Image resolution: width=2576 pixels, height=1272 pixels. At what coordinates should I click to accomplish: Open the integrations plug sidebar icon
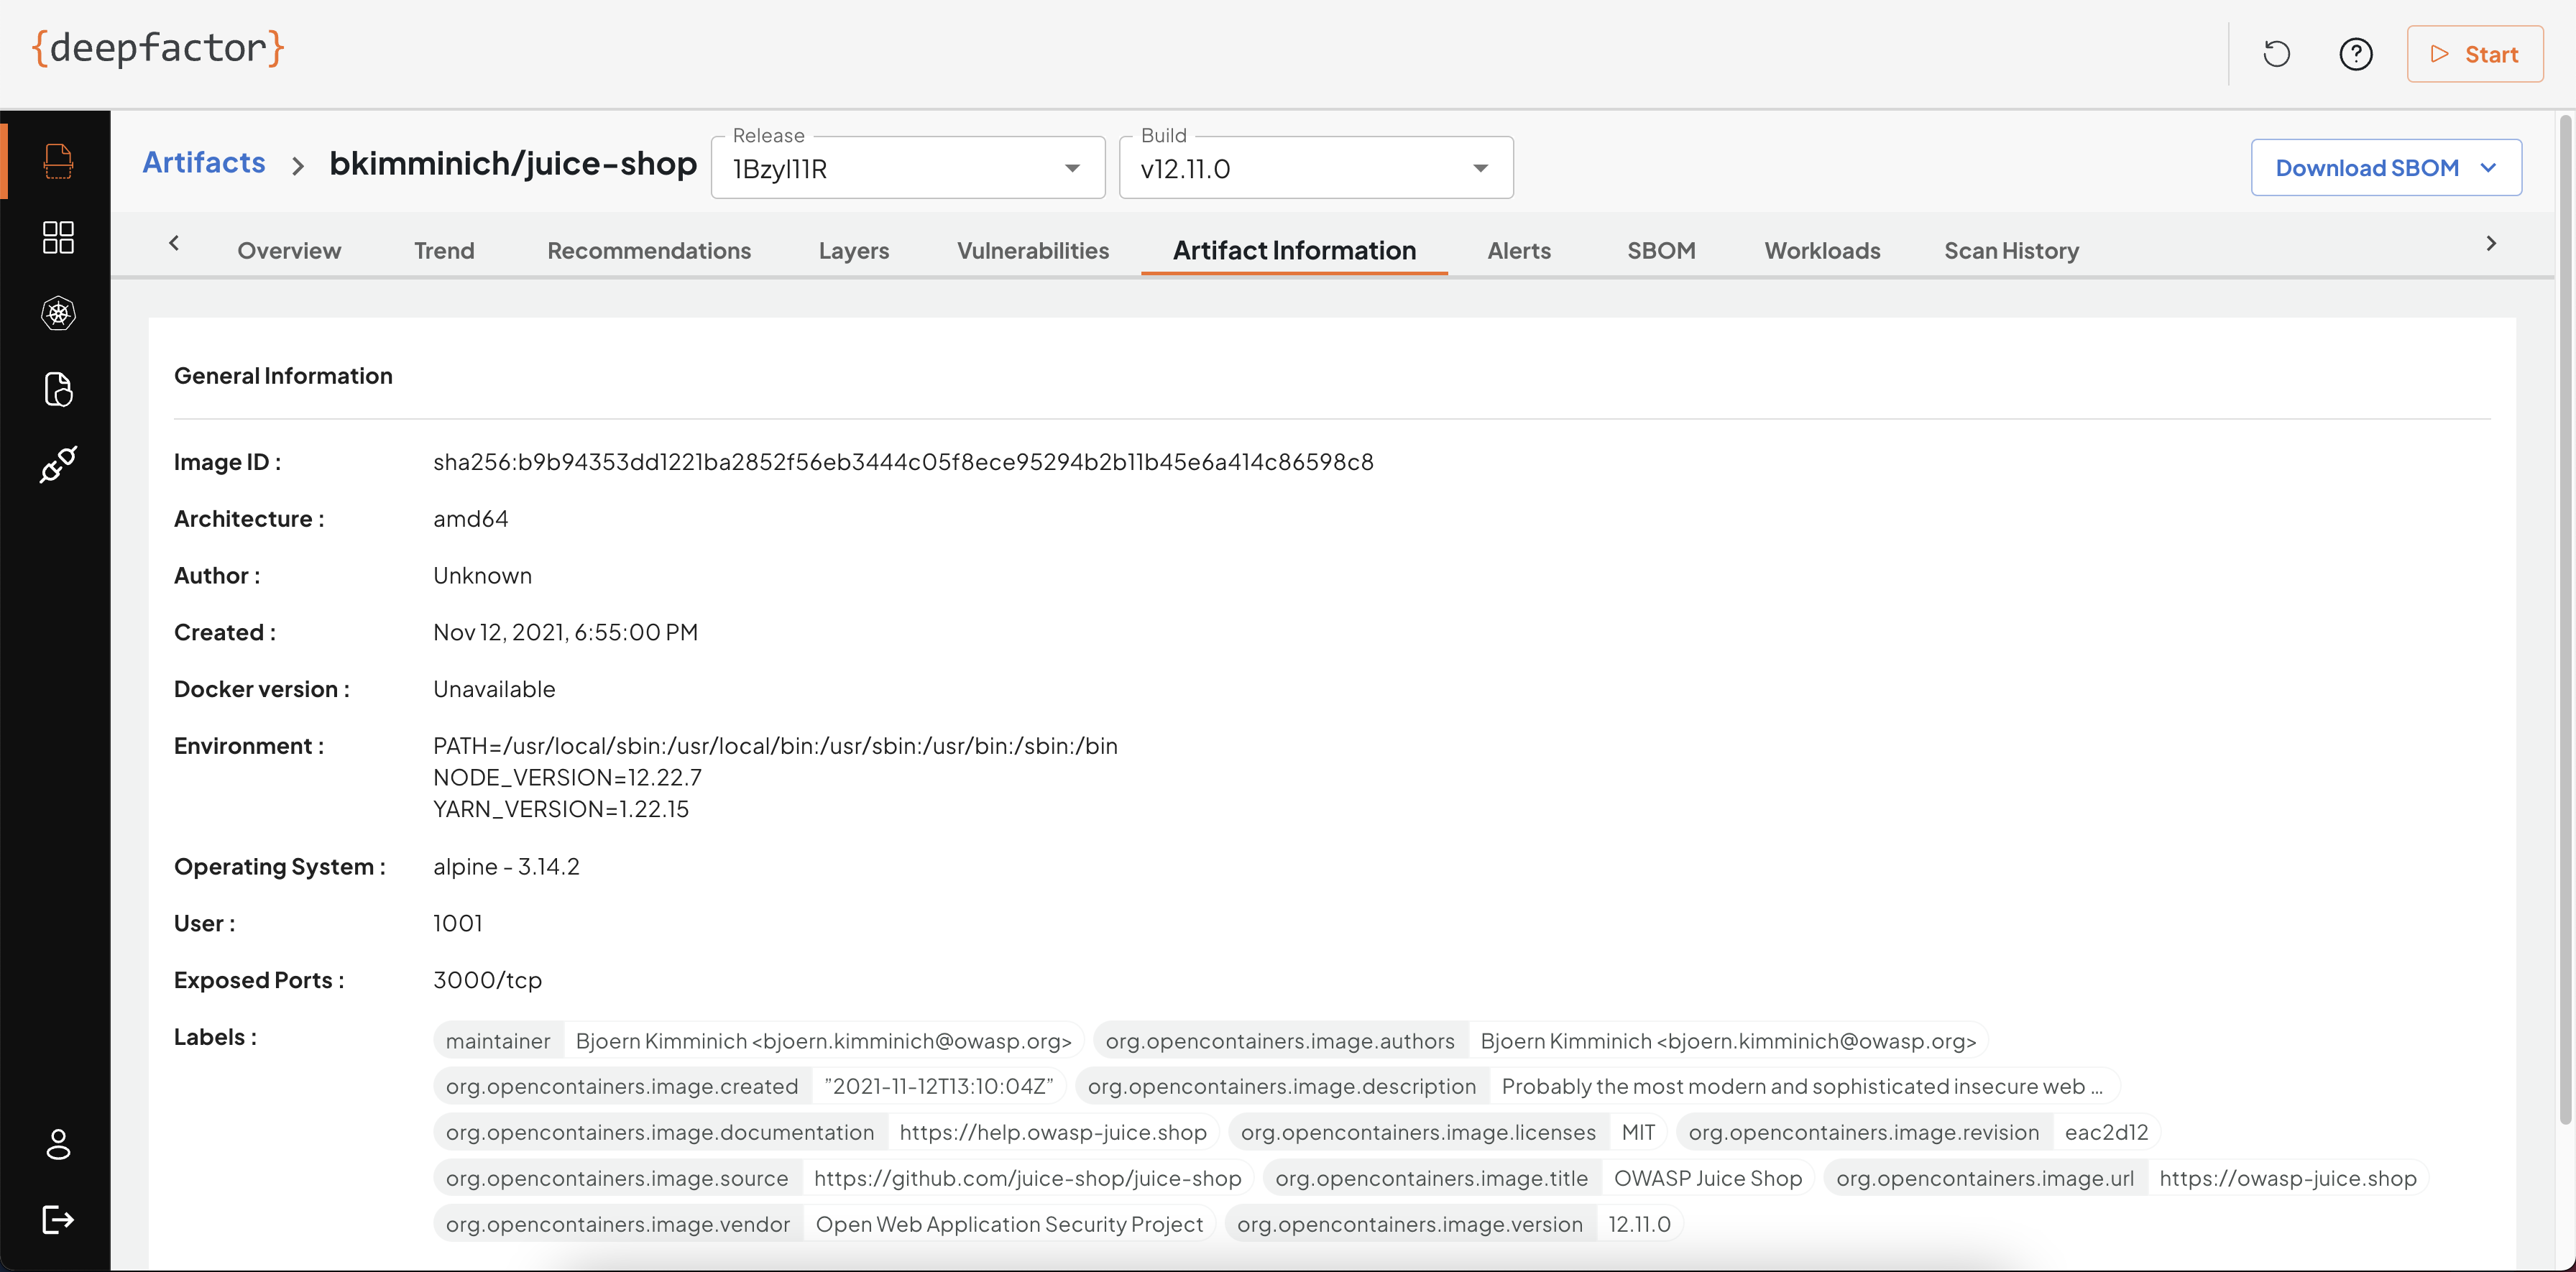tap(58, 465)
